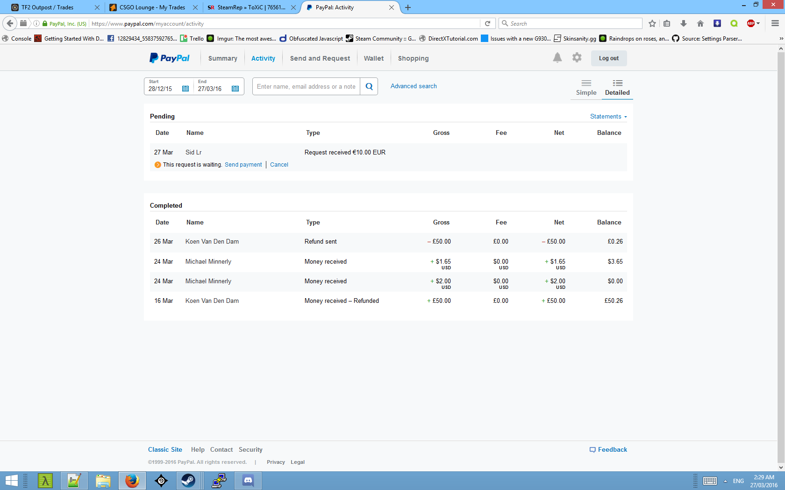
Task: Open the Firefox hamburger menu
Action: click(775, 23)
